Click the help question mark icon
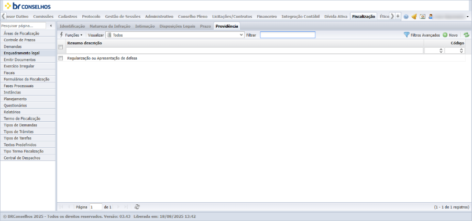 point(406,17)
